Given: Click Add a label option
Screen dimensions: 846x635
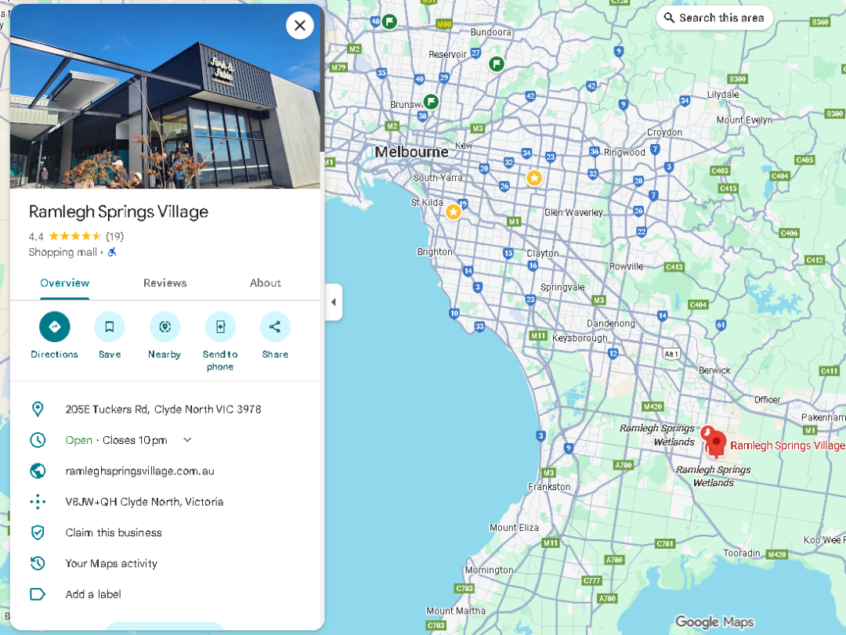Looking at the screenshot, I should [93, 594].
